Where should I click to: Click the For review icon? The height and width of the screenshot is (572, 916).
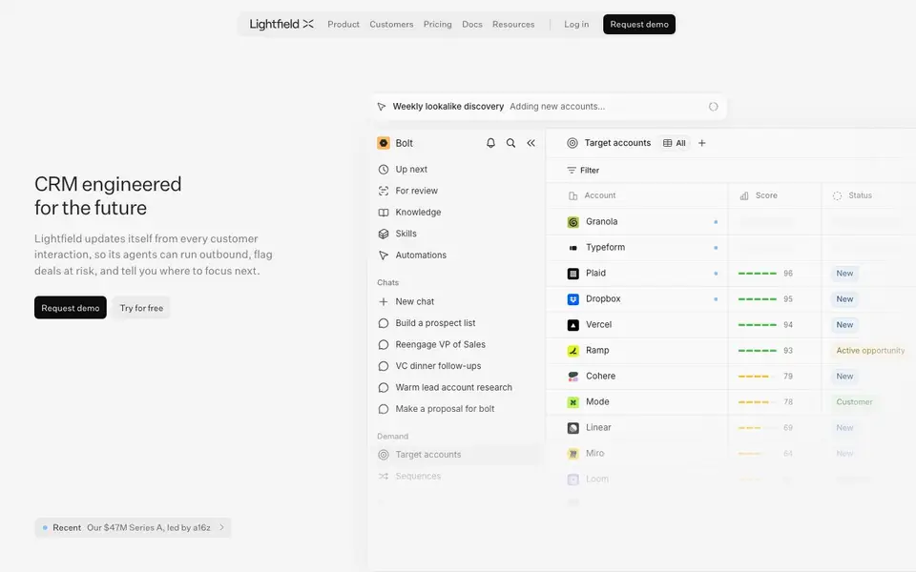click(x=384, y=191)
